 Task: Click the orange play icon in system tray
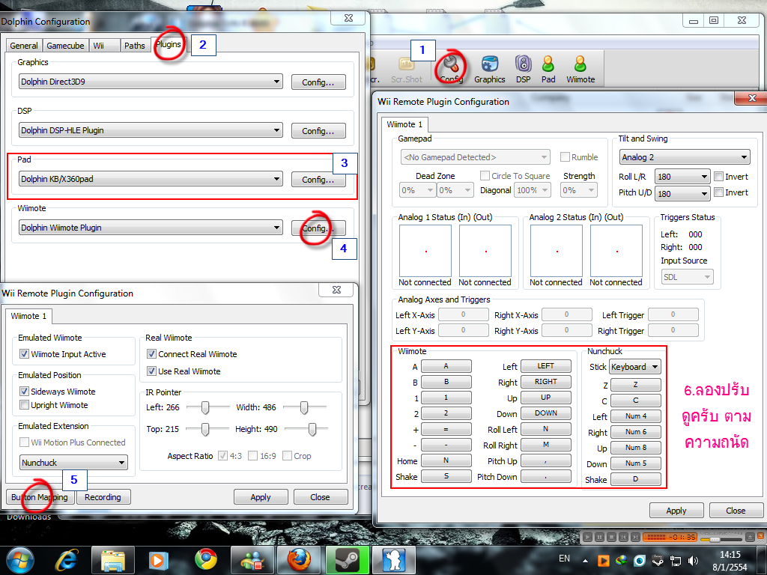(x=604, y=560)
